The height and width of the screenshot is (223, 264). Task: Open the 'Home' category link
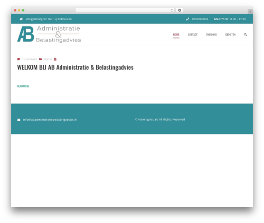click(48, 59)
